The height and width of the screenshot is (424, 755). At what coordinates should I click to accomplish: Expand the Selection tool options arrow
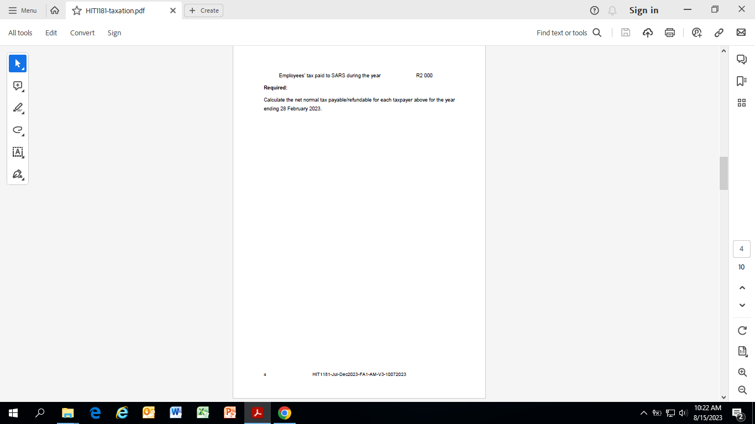[23, 68]
